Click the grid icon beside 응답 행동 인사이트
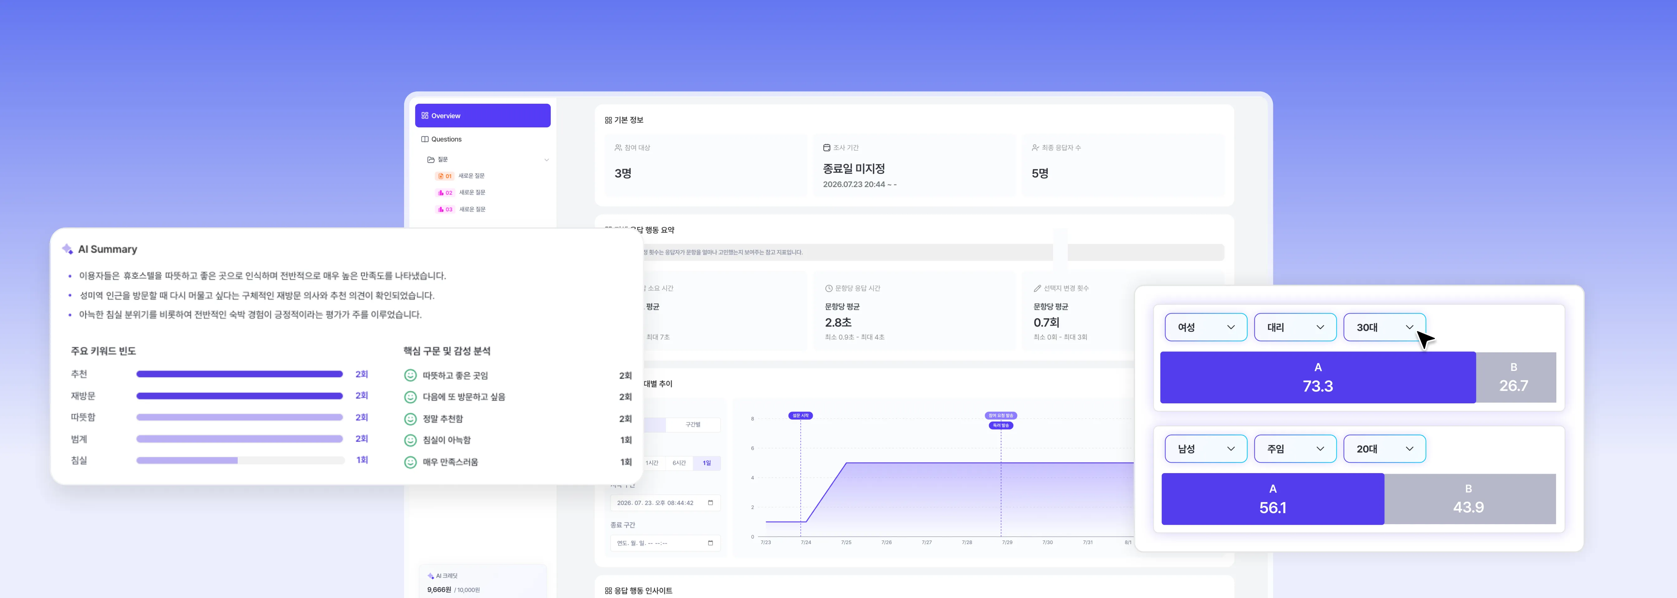 (608, 591)
